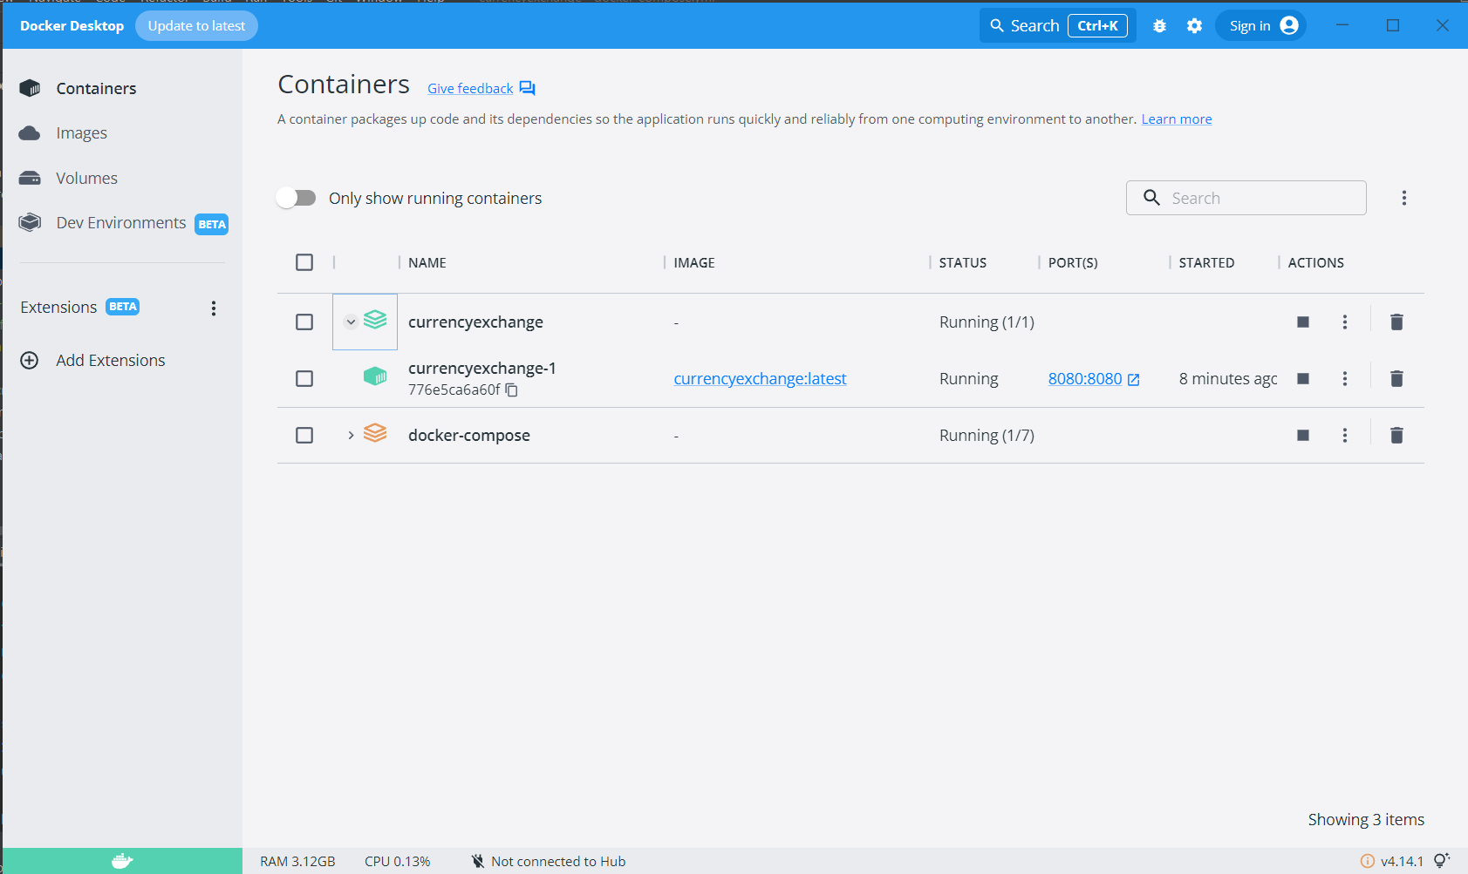Click the Update to latest button
Viewport: 1468px width, 874px height.
pyautogui.click(x=196, y=26)
